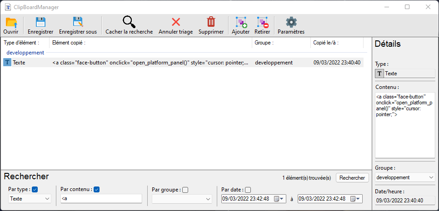
Task: Click Annuler triage red X icon
Action: (175, 23)
